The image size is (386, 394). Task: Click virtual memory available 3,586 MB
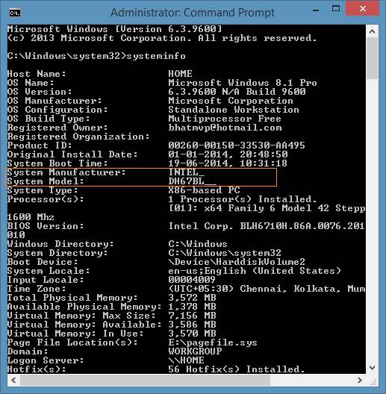(x=192, y=325)
